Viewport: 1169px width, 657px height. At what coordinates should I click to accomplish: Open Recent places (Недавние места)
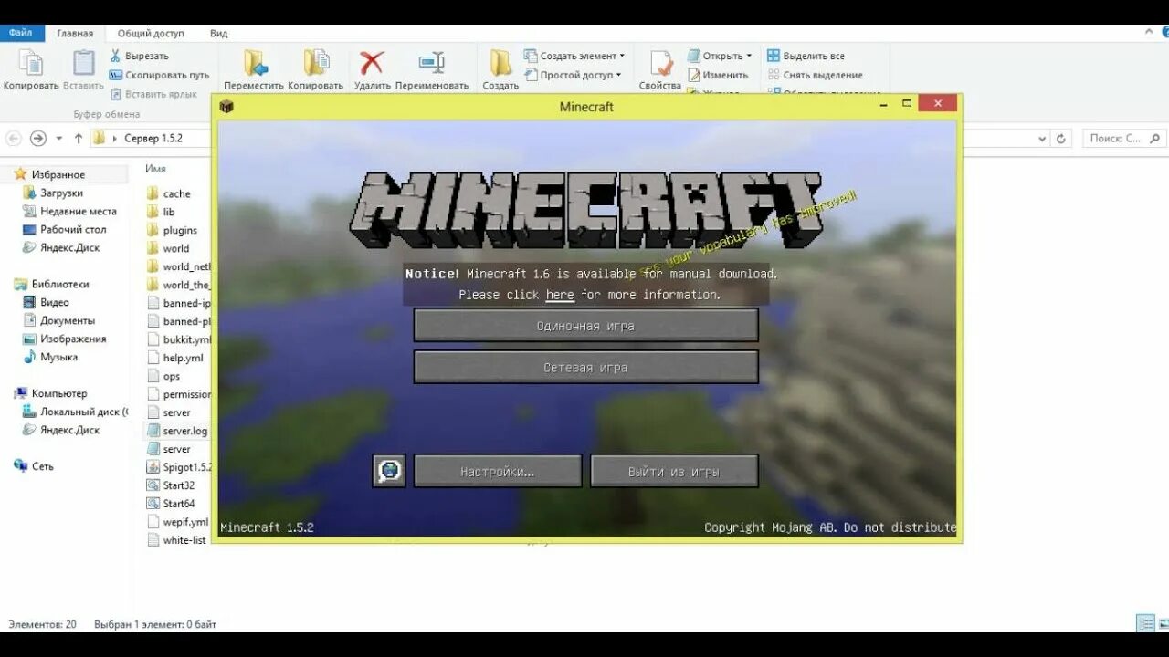pyautogui.click(x=78, y=211)
